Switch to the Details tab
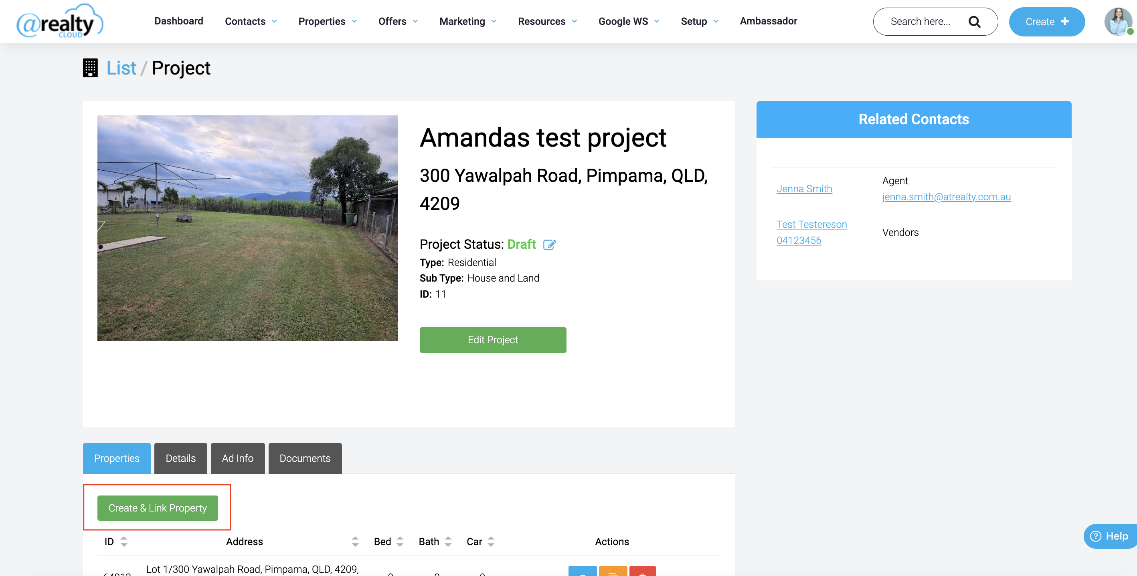Screen dimensions: 1137x576 pos(180,458)
